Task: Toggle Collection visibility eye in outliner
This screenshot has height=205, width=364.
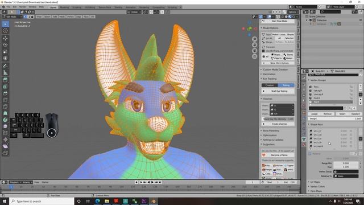Action: pyautogui.click(x=361, y=20)
